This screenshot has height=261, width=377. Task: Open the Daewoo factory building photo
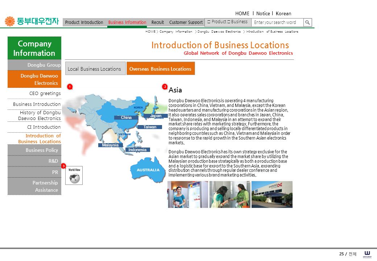272,194
